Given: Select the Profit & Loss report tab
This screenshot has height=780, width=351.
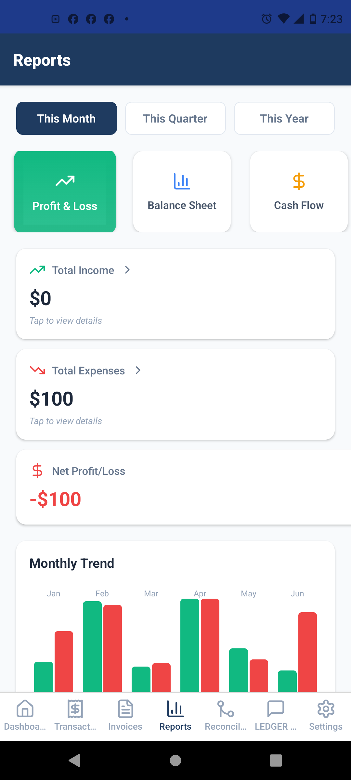Looking at the screenshot, I should point(65,192).
